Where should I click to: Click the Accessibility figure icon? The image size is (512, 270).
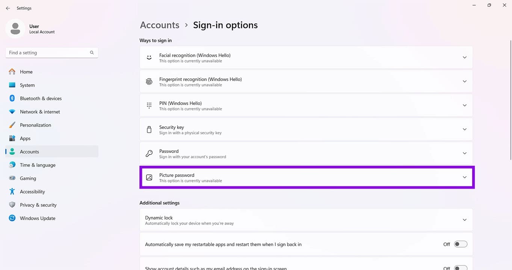[12, 192]
